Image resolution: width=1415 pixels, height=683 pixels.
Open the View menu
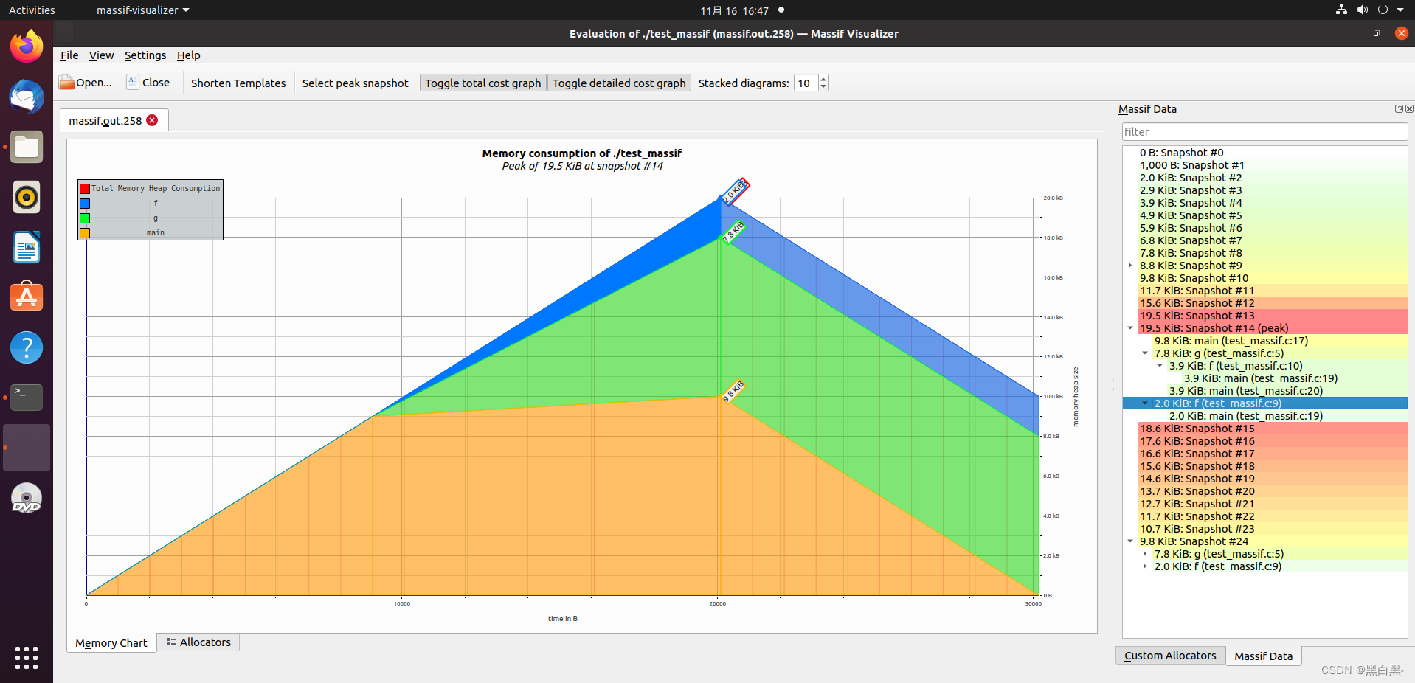101,55
